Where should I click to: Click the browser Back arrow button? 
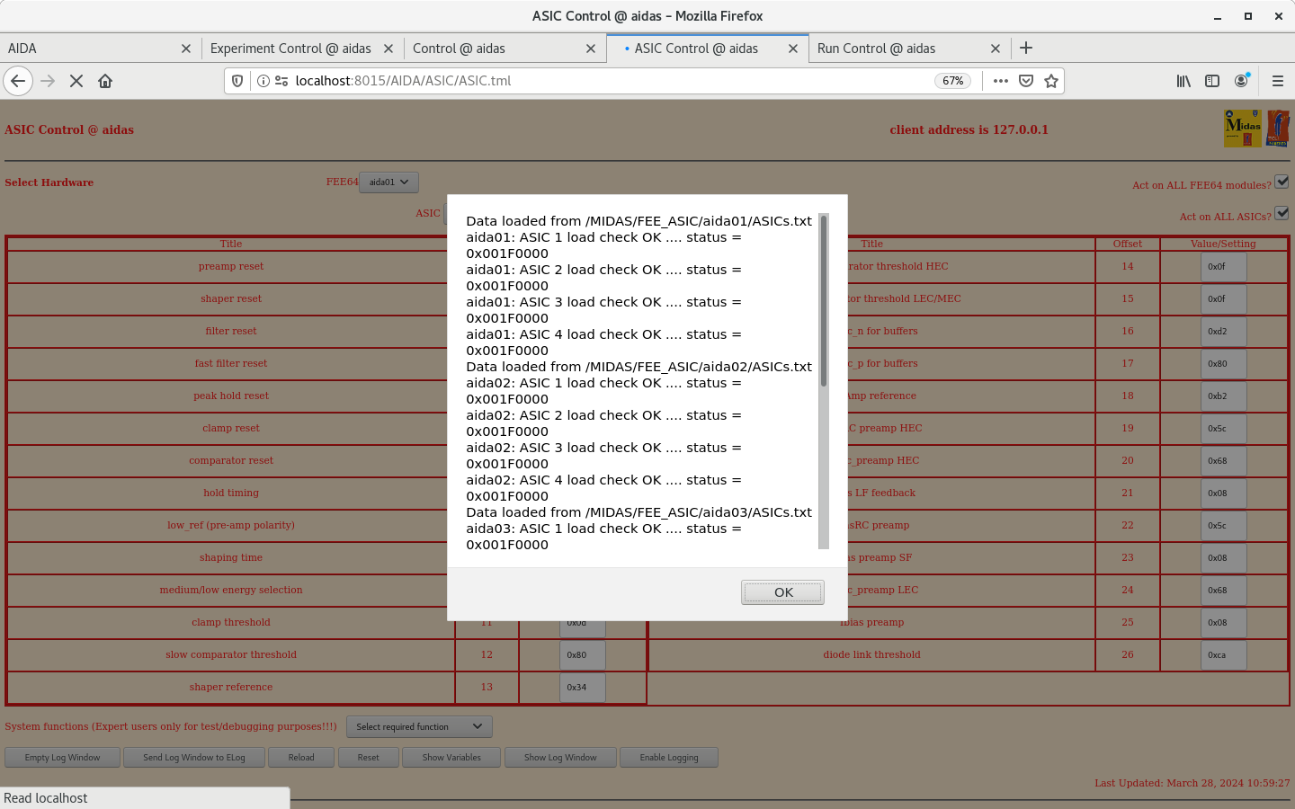(18, 81)
